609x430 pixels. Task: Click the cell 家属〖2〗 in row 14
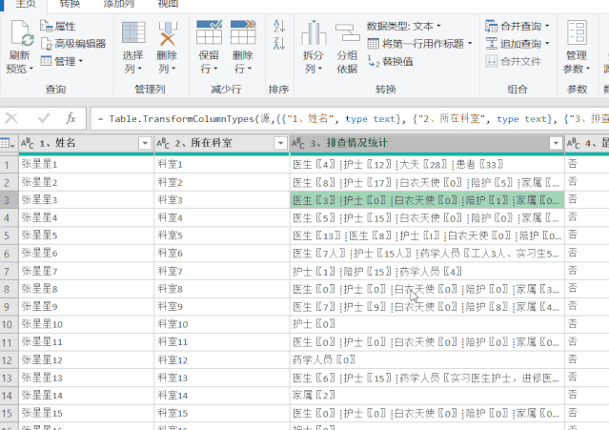coord(427,396)
